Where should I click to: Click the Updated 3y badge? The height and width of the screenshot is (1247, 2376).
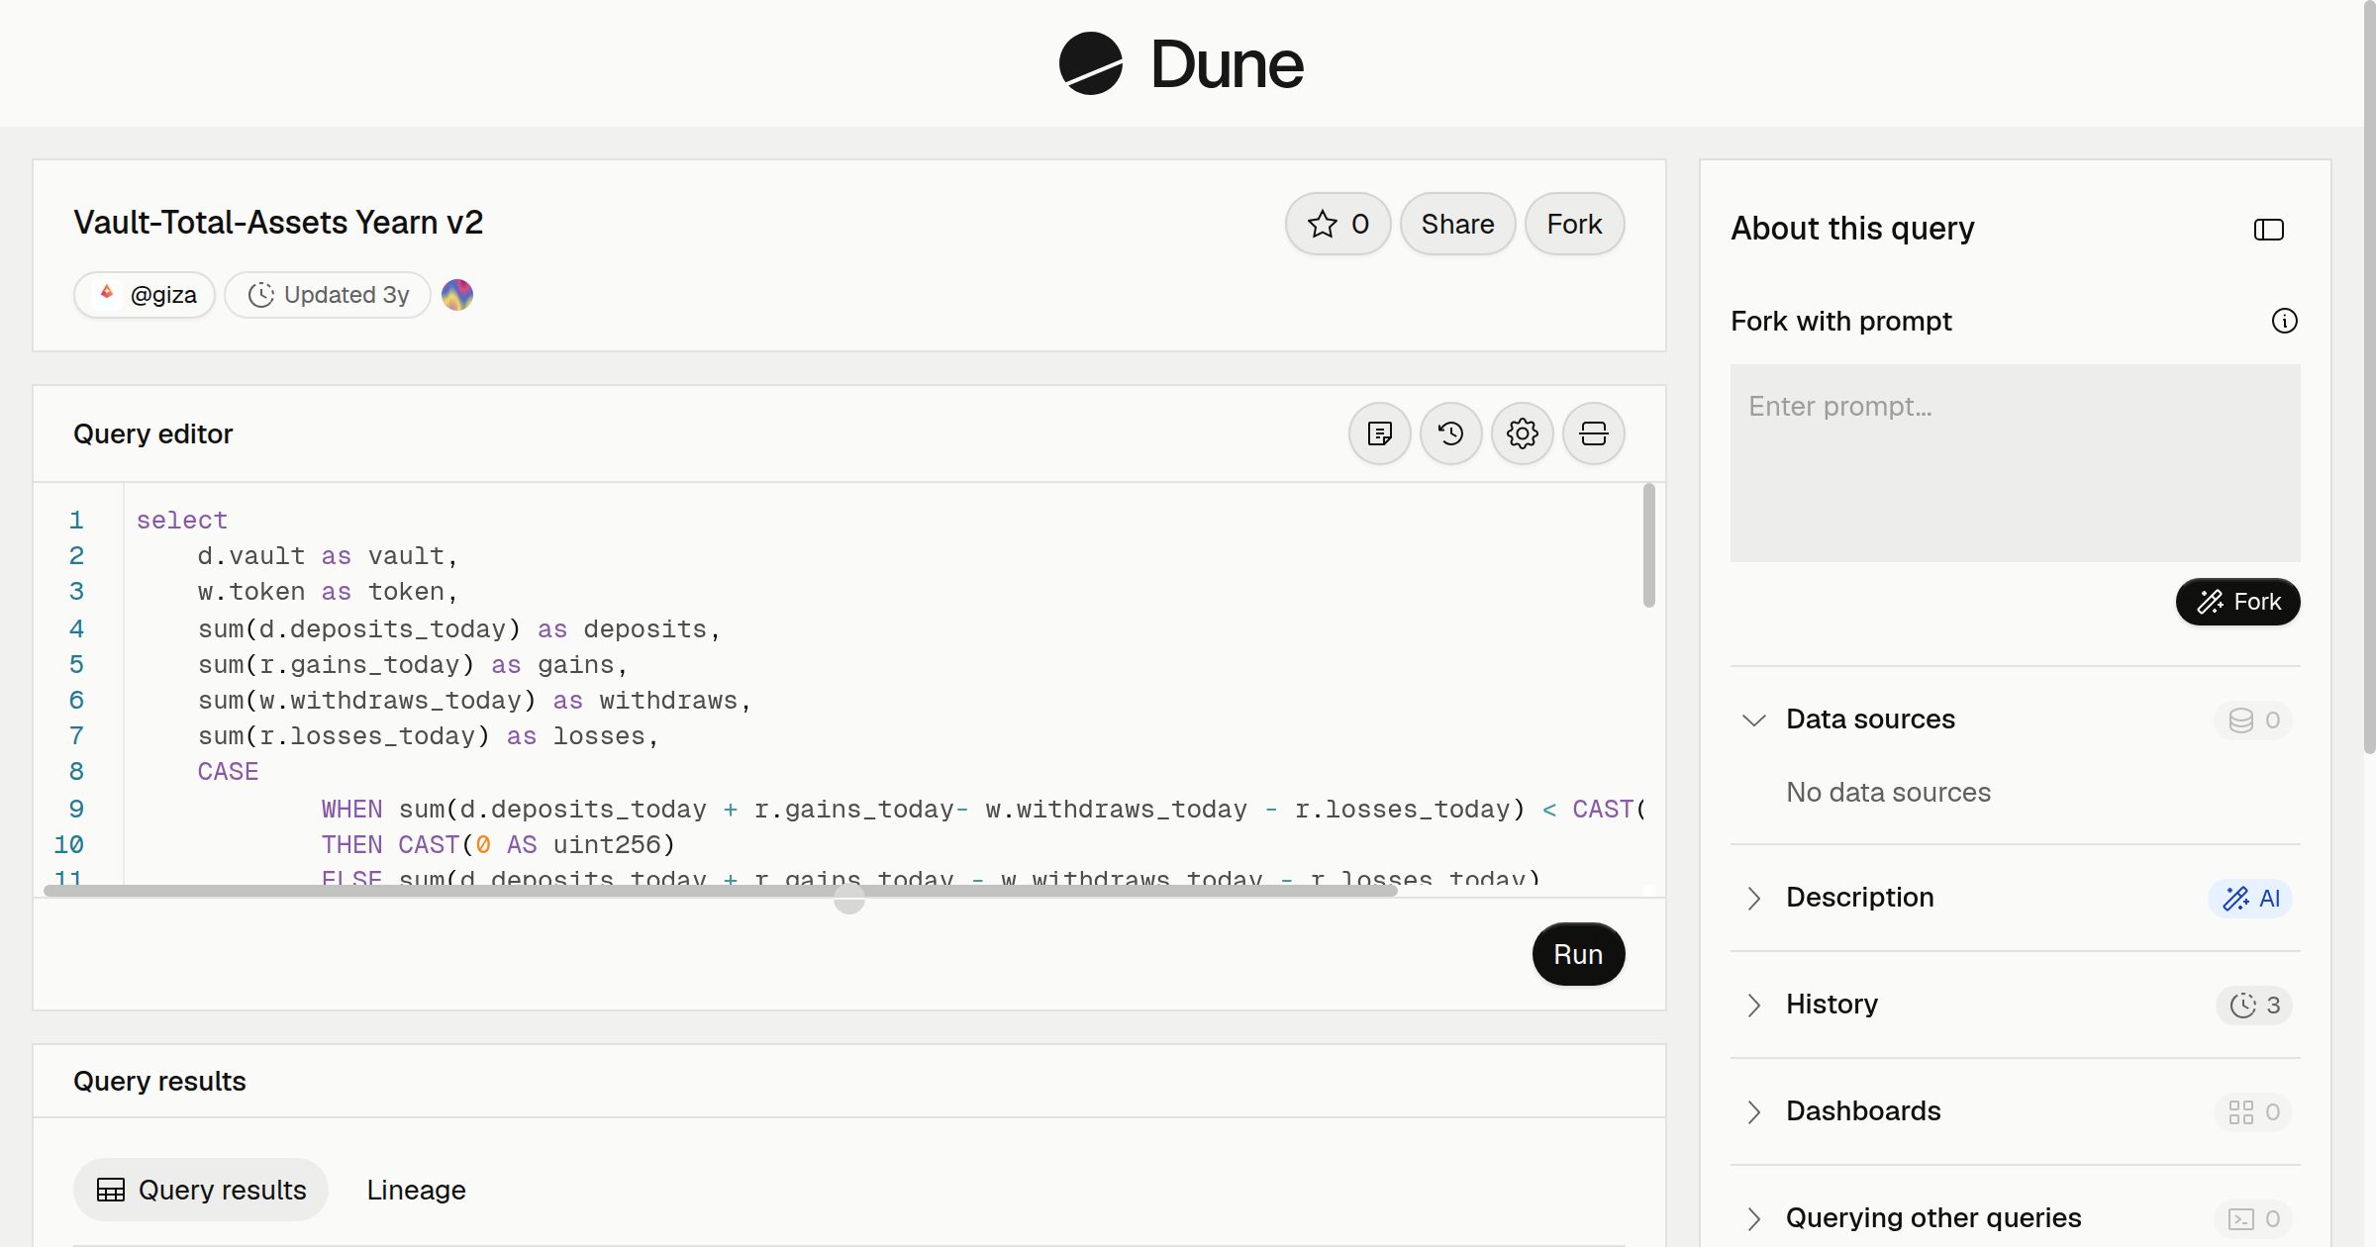(328, 295)
